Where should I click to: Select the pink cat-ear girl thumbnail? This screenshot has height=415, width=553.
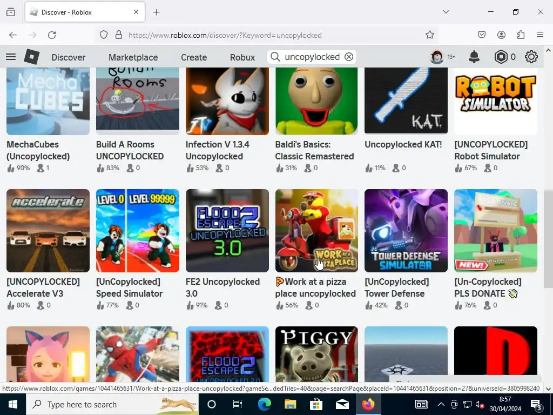pyautogui.click(x=48, y=354)
